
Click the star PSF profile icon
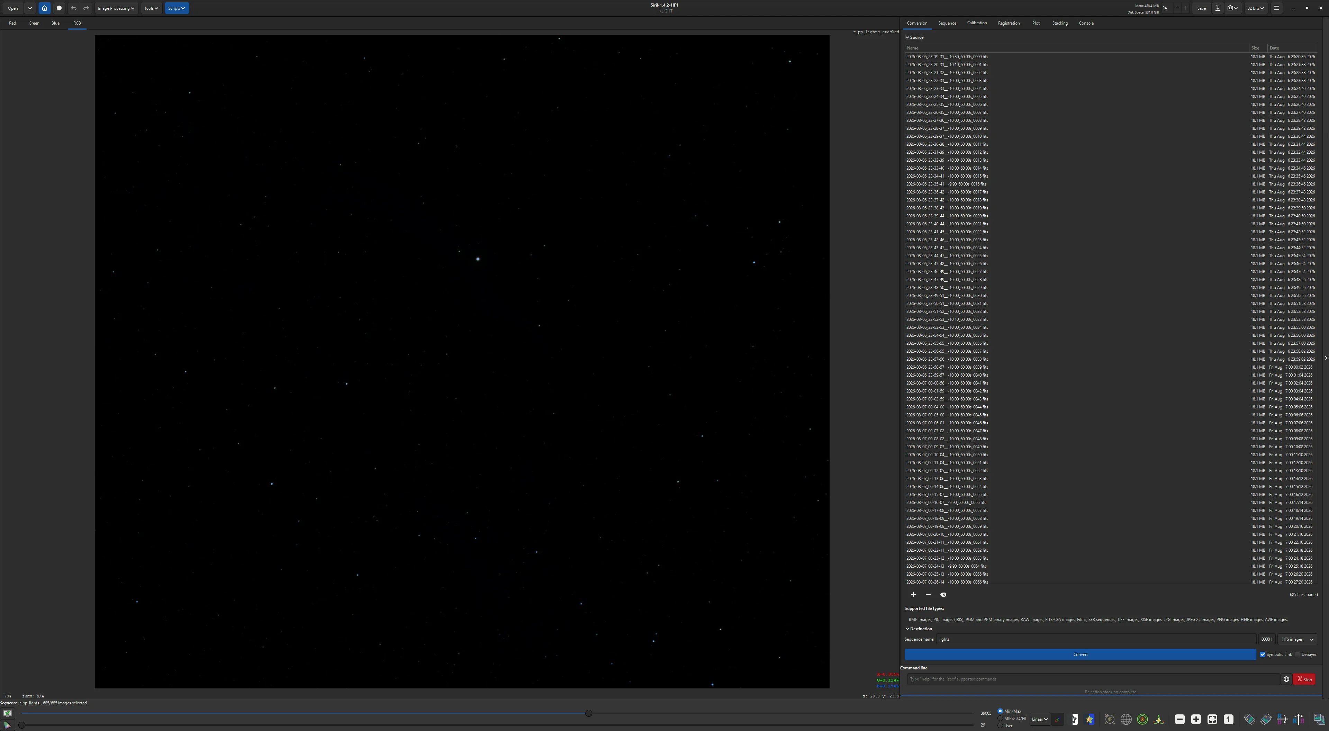pos(1159,719)
